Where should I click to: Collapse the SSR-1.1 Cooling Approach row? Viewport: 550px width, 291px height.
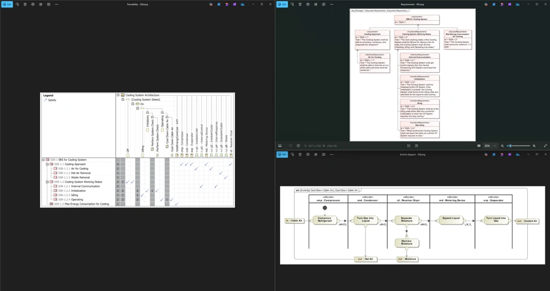48,164
